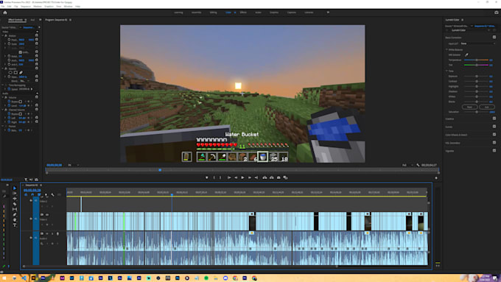Toggle Uniform Scale checkbox

[20, 52]
